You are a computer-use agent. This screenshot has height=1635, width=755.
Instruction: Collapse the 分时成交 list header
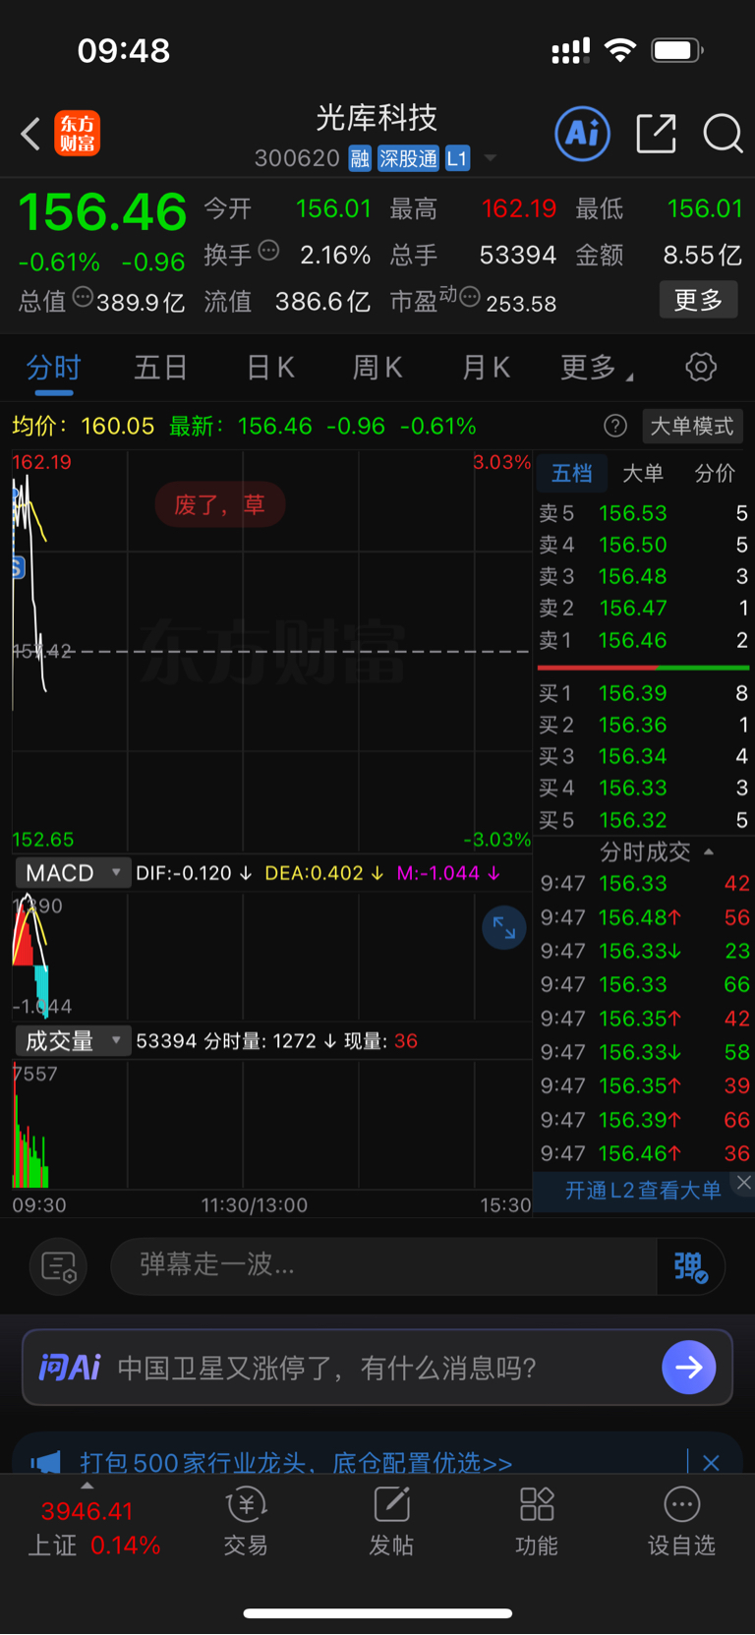pyautogui.click(x=656, y=851)
